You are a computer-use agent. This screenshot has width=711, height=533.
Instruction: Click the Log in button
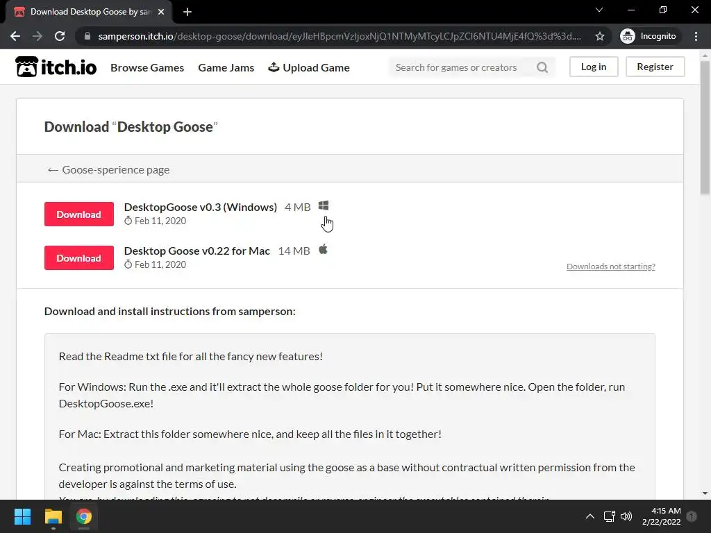coord(594,67)
